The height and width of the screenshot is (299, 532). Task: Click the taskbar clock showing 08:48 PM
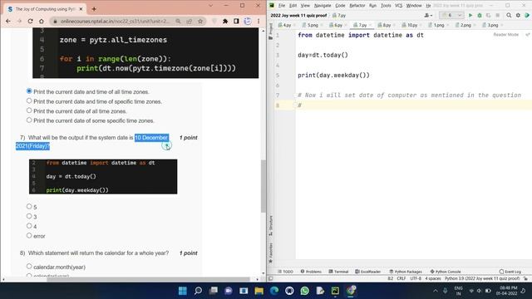508,291
